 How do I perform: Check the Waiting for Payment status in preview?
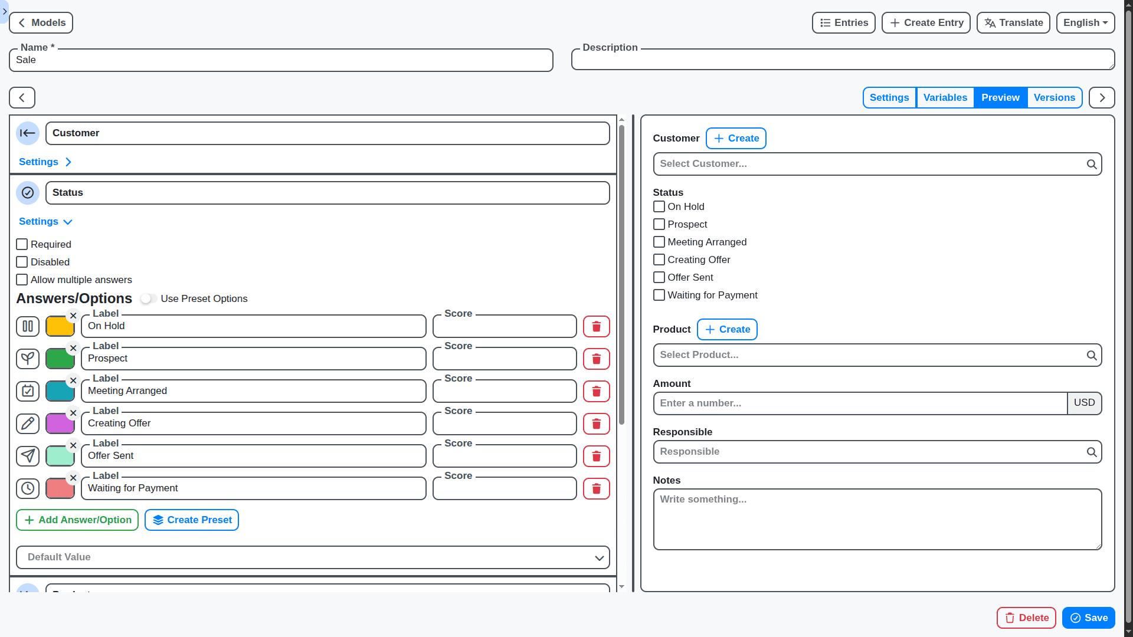659,295
